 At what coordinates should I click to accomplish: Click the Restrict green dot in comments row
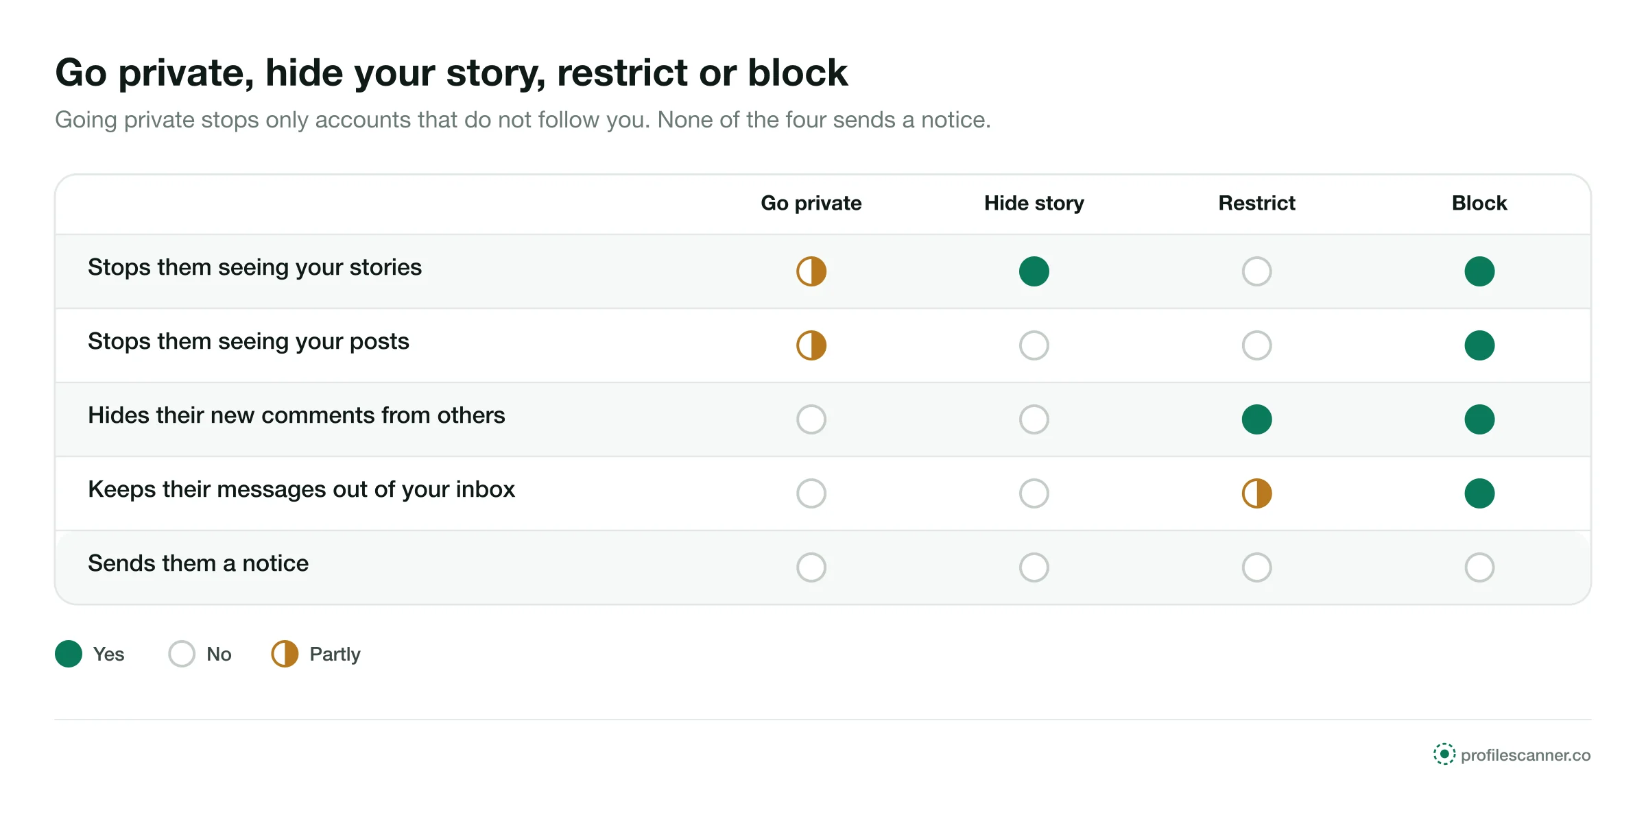coord(1257,419)
